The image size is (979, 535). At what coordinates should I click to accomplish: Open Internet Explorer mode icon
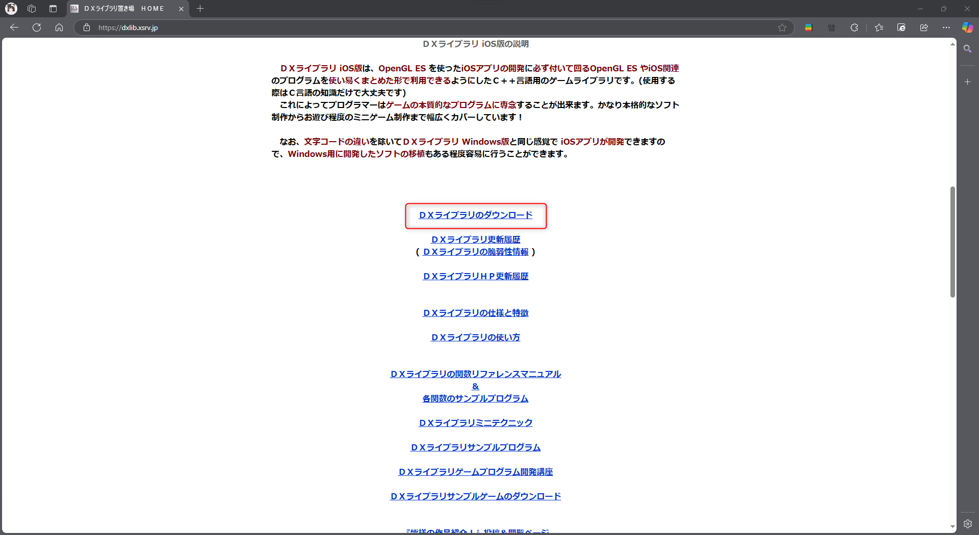[901, 28]
